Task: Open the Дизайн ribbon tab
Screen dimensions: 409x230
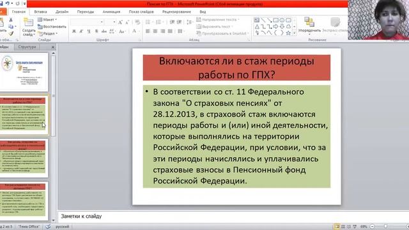Action: click(x=62, y=11)
